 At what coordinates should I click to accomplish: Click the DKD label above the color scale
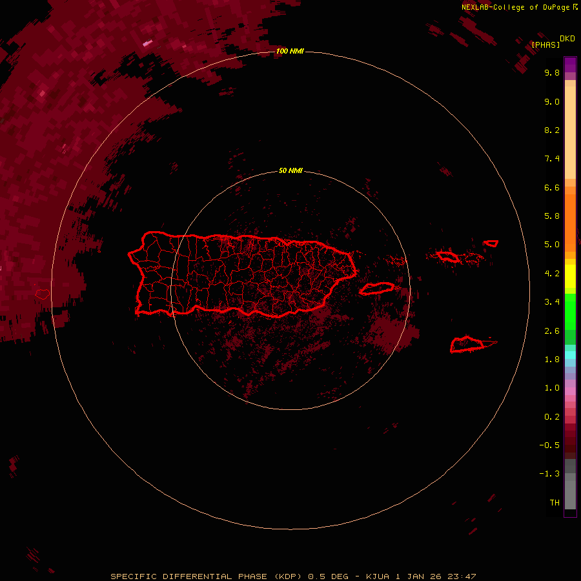(567, 39)
